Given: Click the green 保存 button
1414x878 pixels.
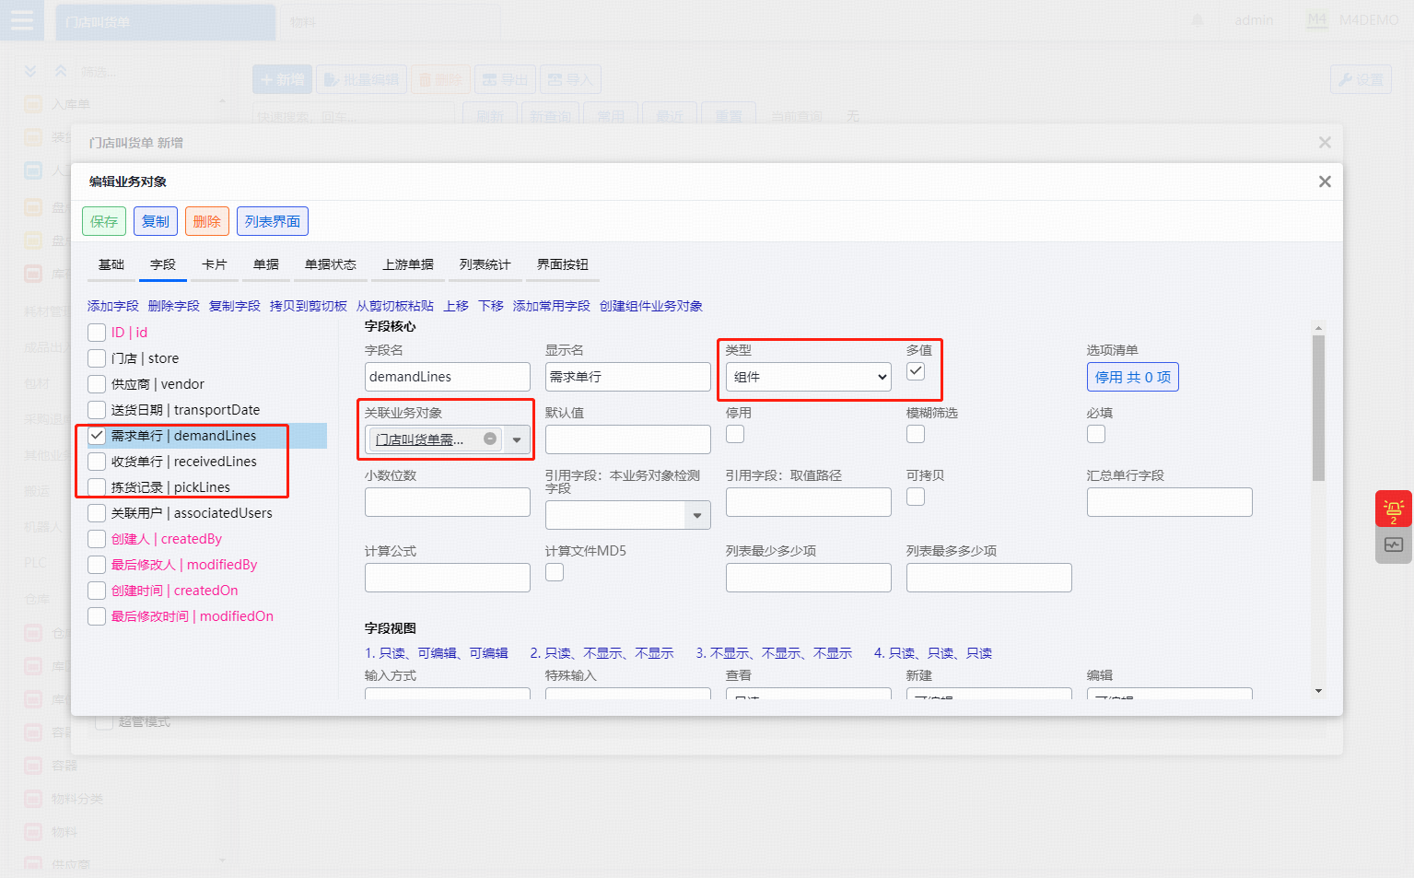Looking at the screenshot, I should pos(104,221).
